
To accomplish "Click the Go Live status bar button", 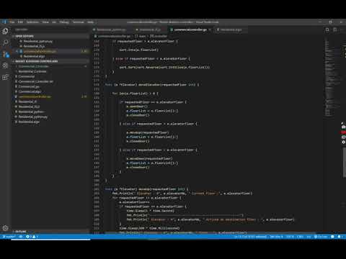I will click(321, 237).
